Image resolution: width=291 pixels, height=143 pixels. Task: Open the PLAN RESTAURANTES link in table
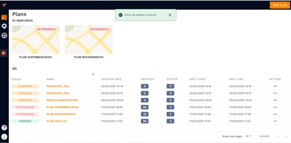pos(61,114)
